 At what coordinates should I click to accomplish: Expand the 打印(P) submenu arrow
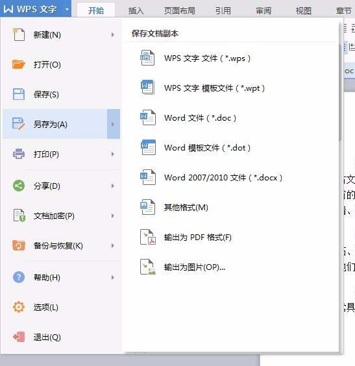(x=113, y=154)
